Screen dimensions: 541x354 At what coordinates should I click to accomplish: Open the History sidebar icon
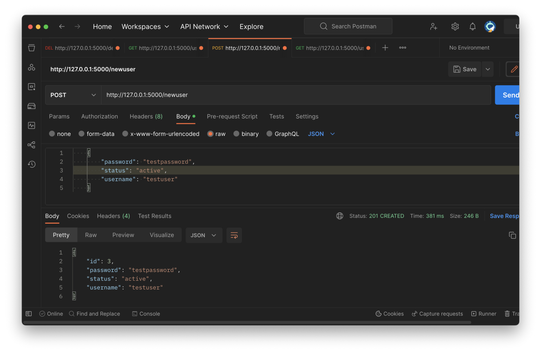tap(31, 164)
